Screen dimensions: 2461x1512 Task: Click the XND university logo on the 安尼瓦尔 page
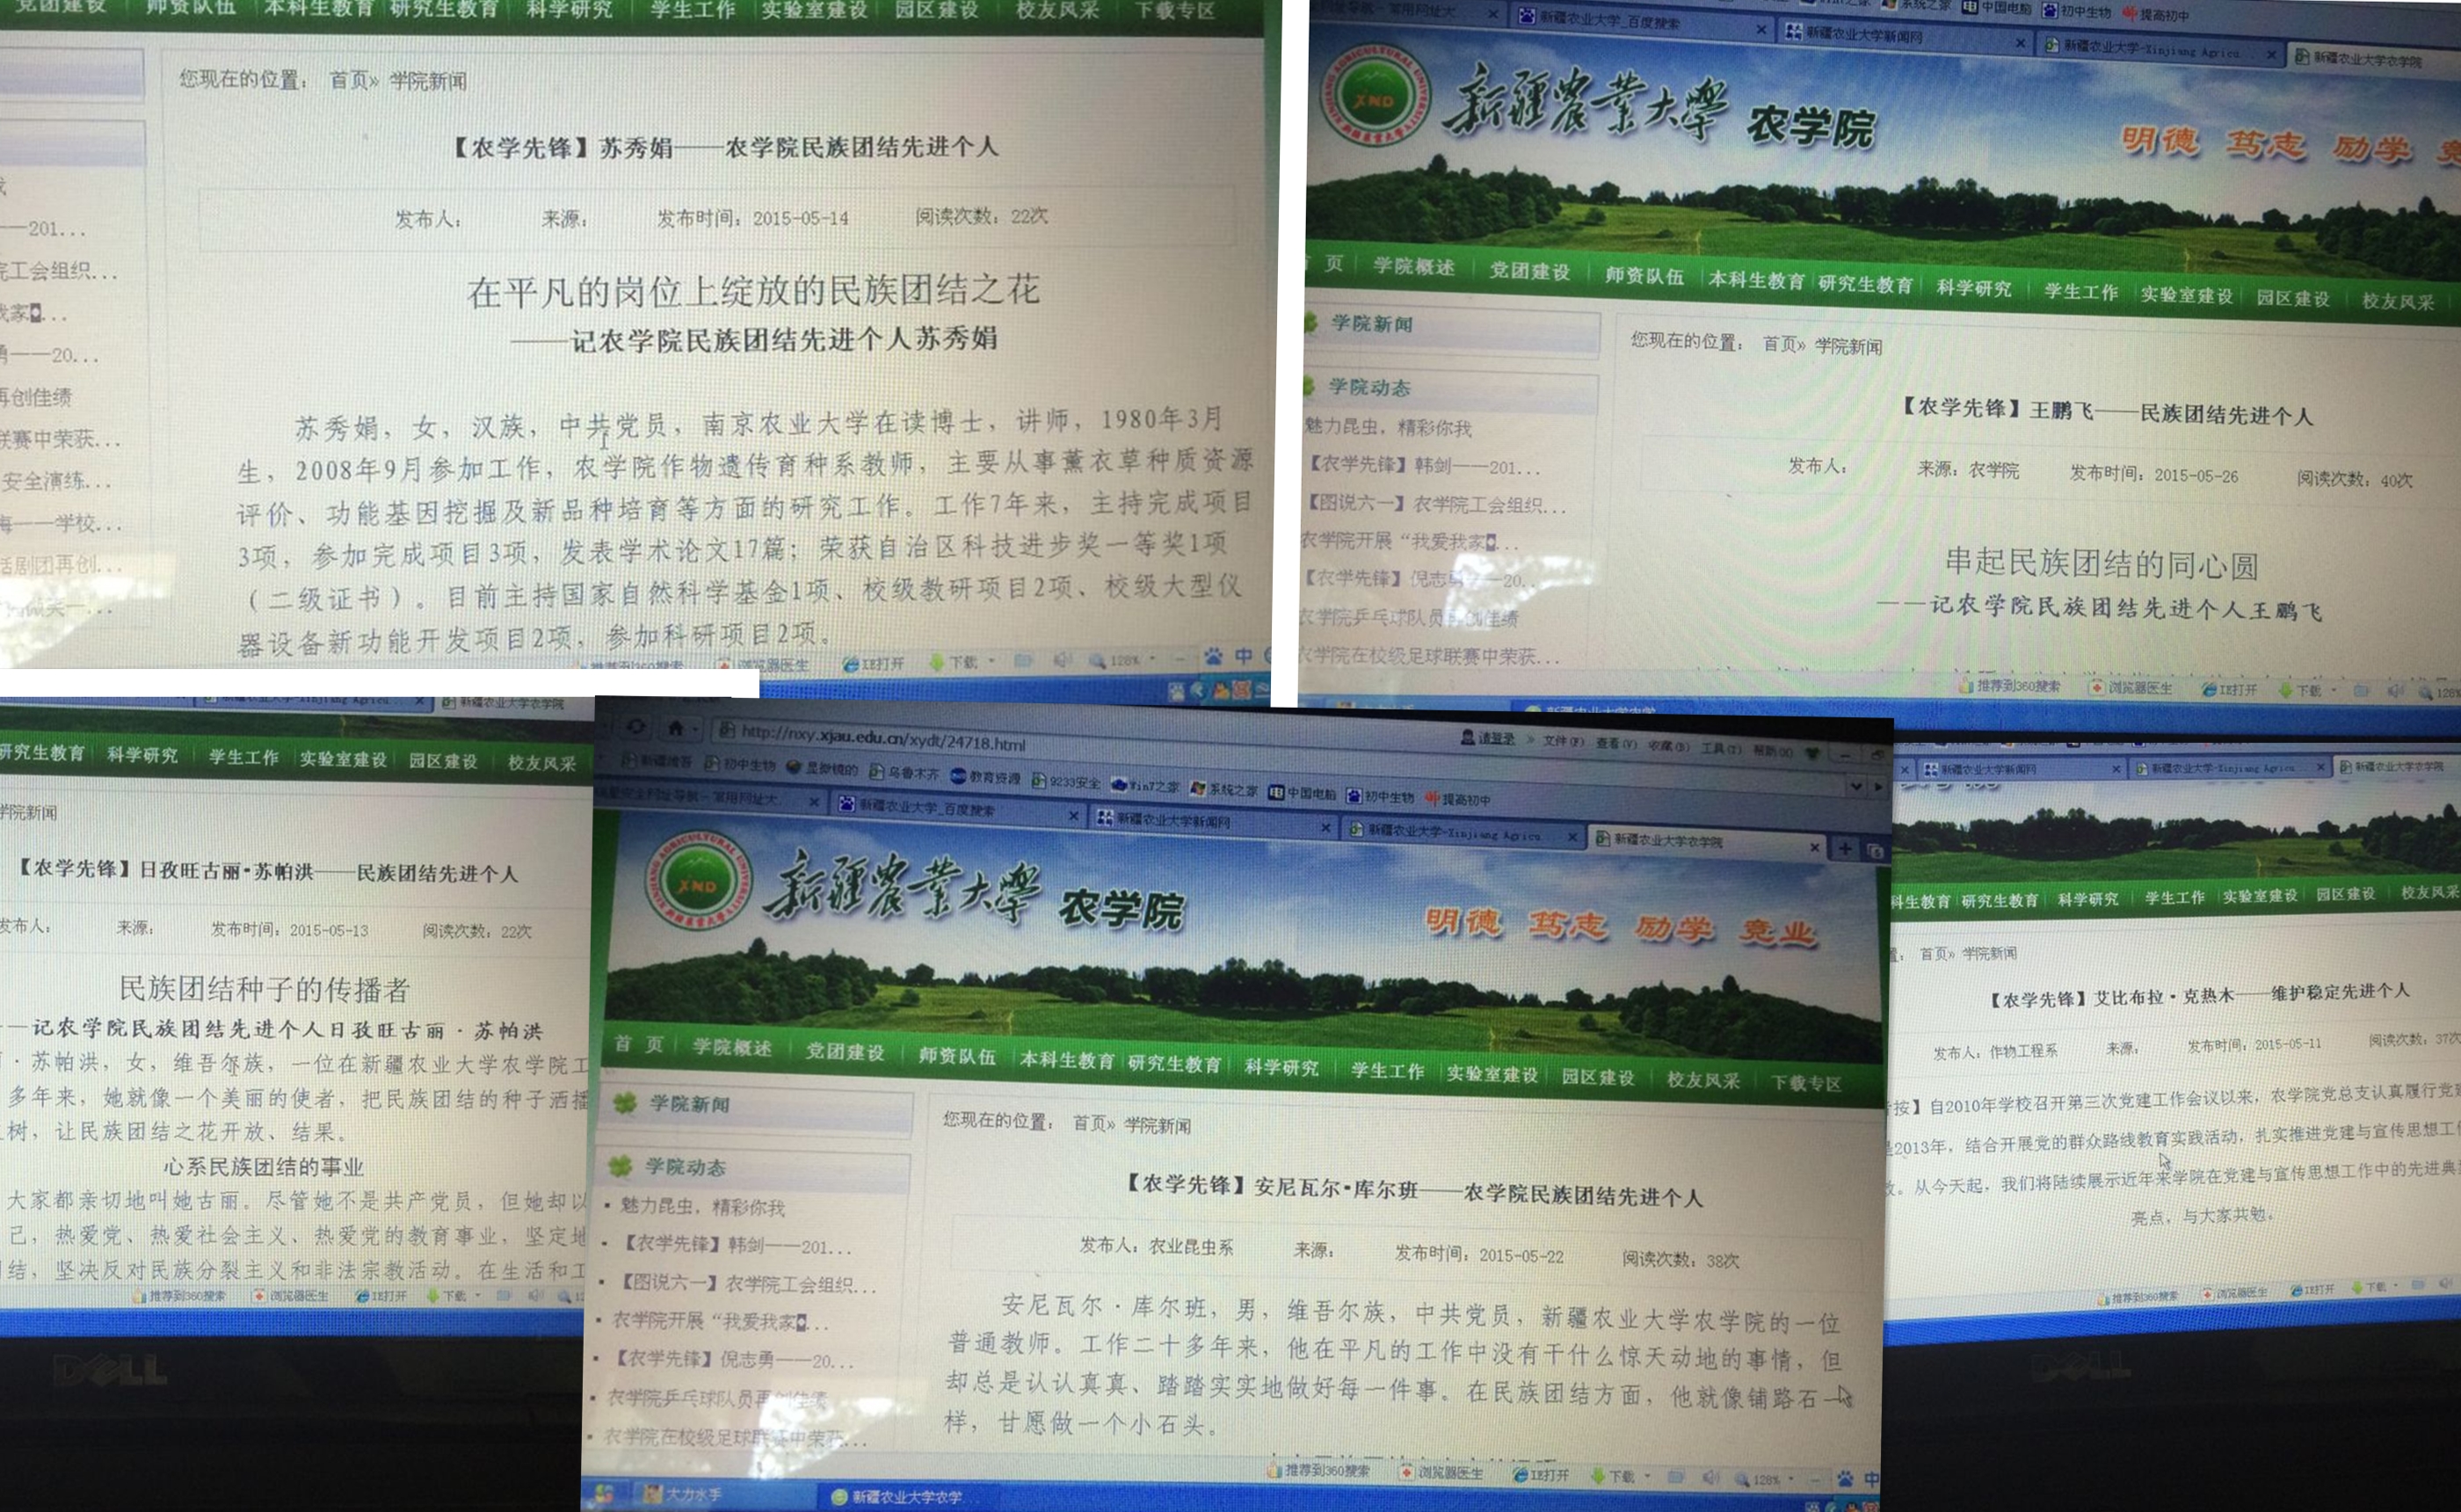click(x=698, y=881)
